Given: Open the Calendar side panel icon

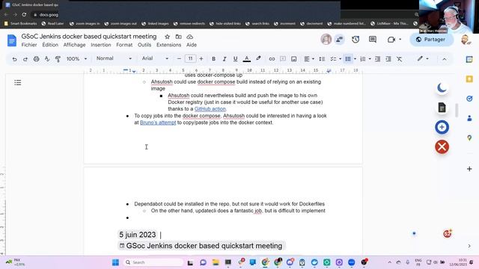Looking at the screenshot, I should (x=469, y=60).
